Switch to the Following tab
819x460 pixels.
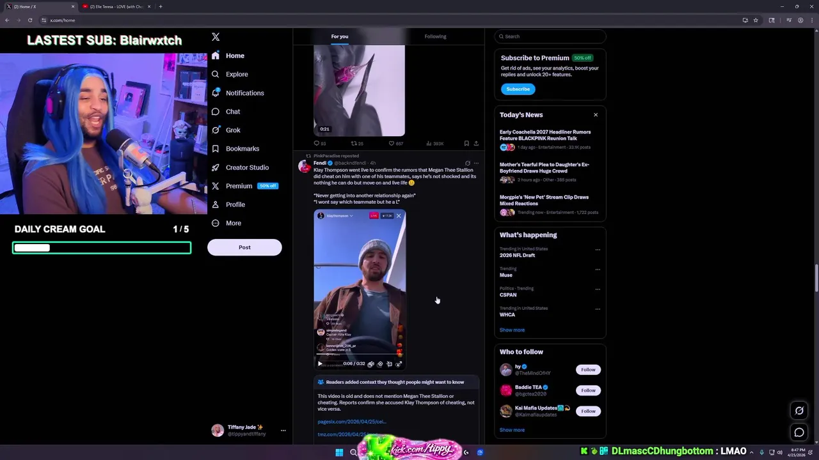pyautogui.click(x=435, y=36)
